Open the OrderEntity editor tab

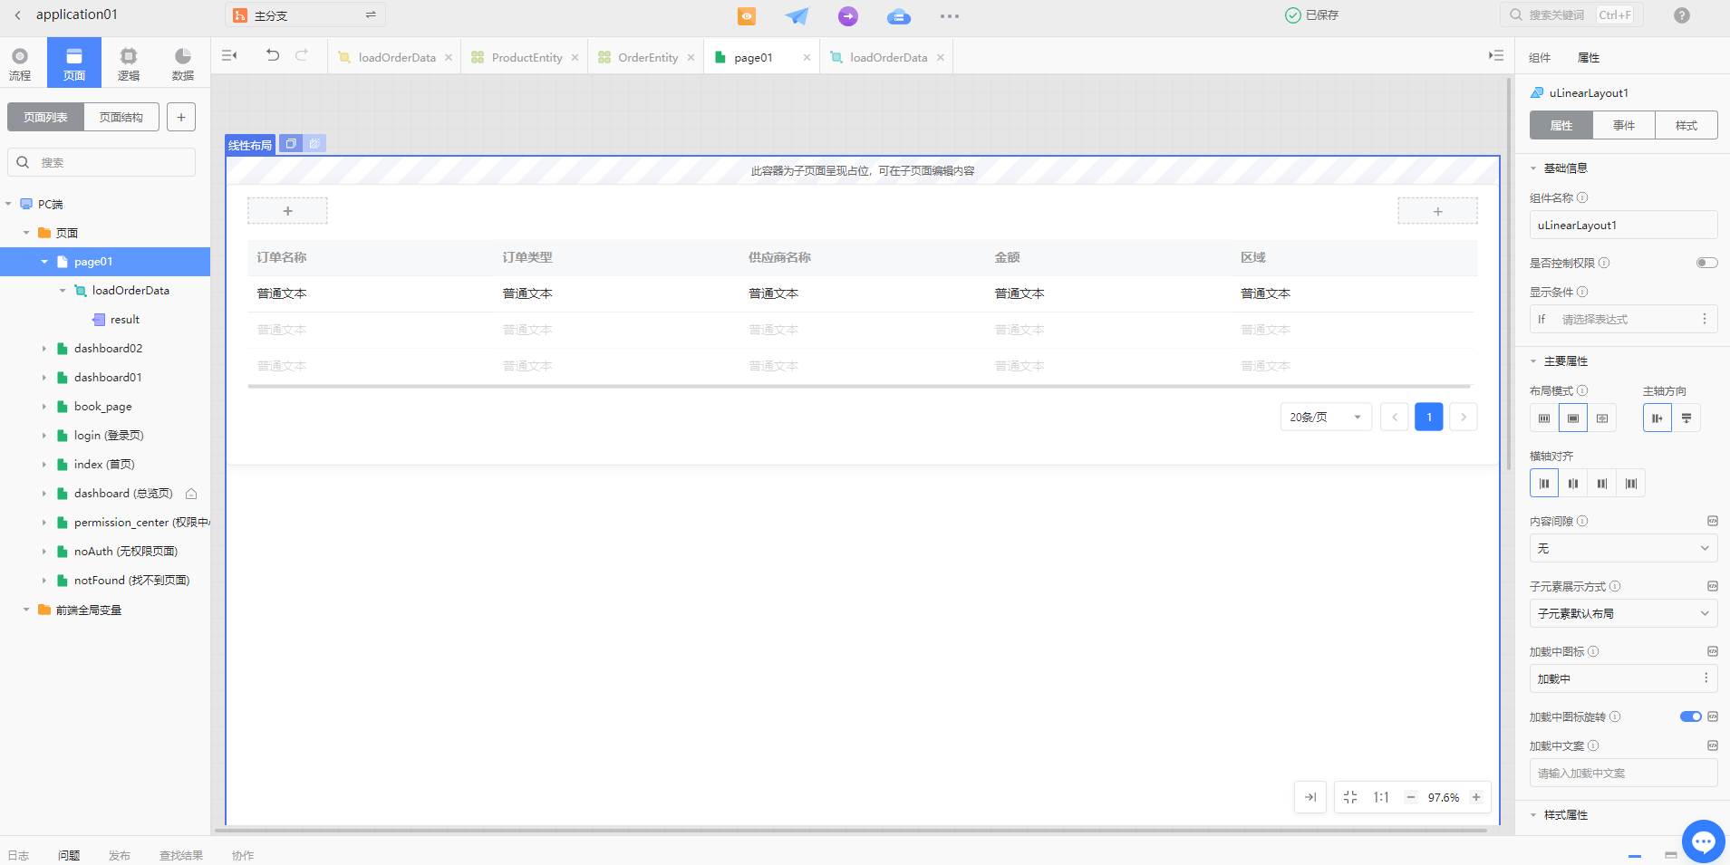tap(647, 57)
